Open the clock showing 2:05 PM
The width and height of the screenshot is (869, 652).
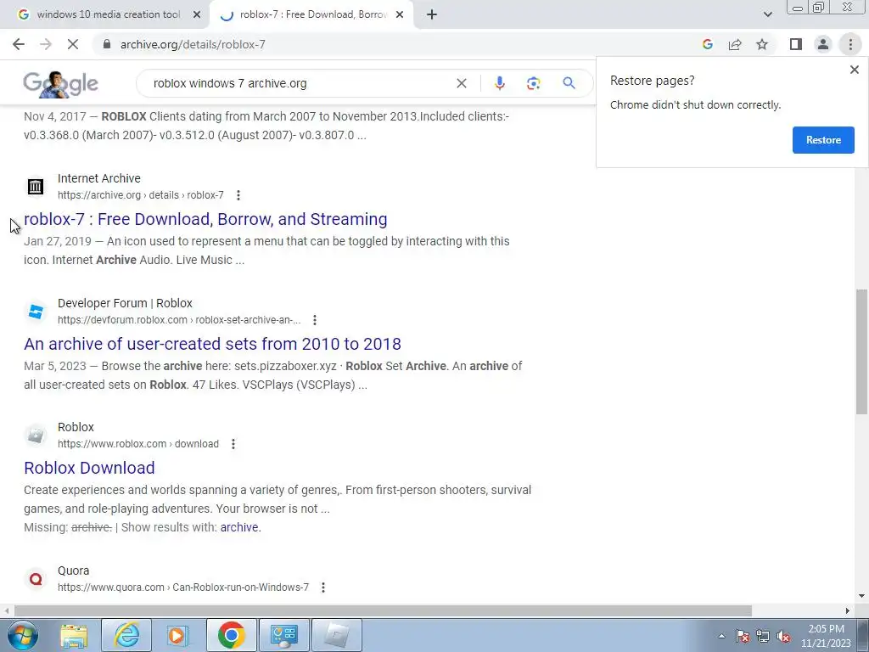coord(826,636)
